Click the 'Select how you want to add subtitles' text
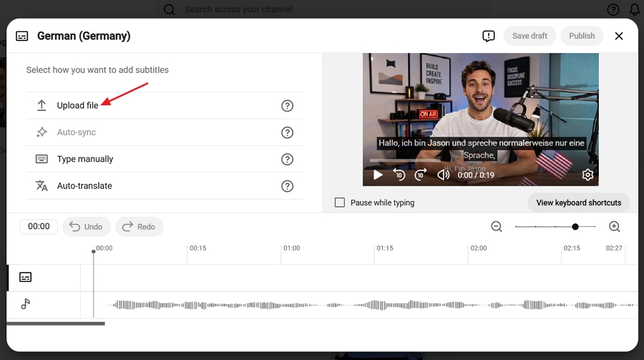The height and width of the screenshot is (360, 644). point(97,70)
